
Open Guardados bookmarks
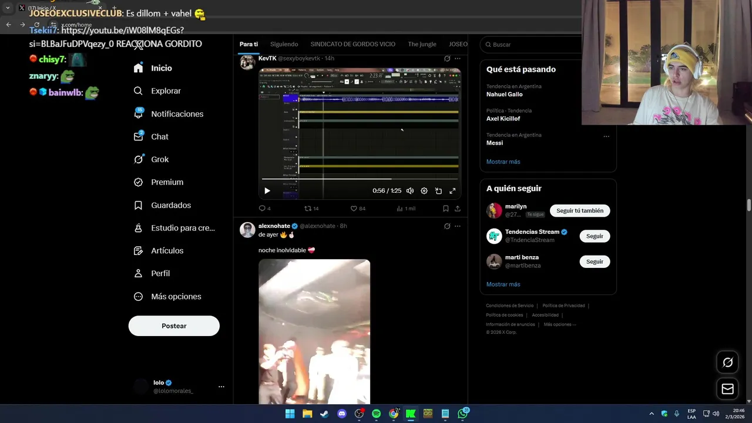pos(162,205)
